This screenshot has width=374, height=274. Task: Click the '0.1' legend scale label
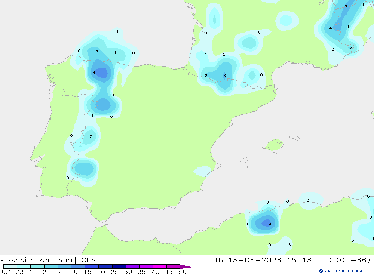click(x=6, y=272)
